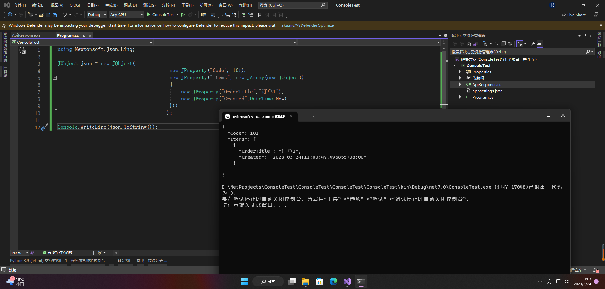Open the aka.ms/VSDefenderOptimize link

[x=308, y=25]
